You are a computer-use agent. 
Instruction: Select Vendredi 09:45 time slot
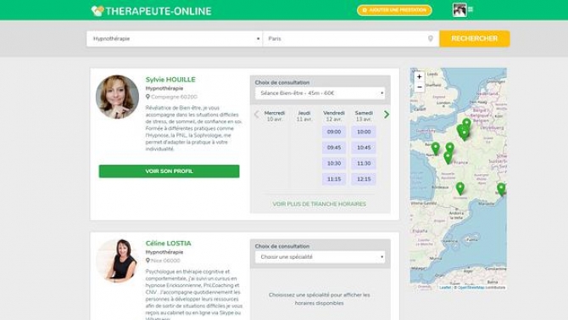pyautogui.click(x=334, y=148)
